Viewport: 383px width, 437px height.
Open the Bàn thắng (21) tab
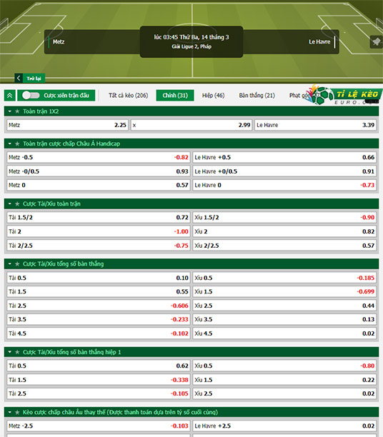[x=257, y=95]
